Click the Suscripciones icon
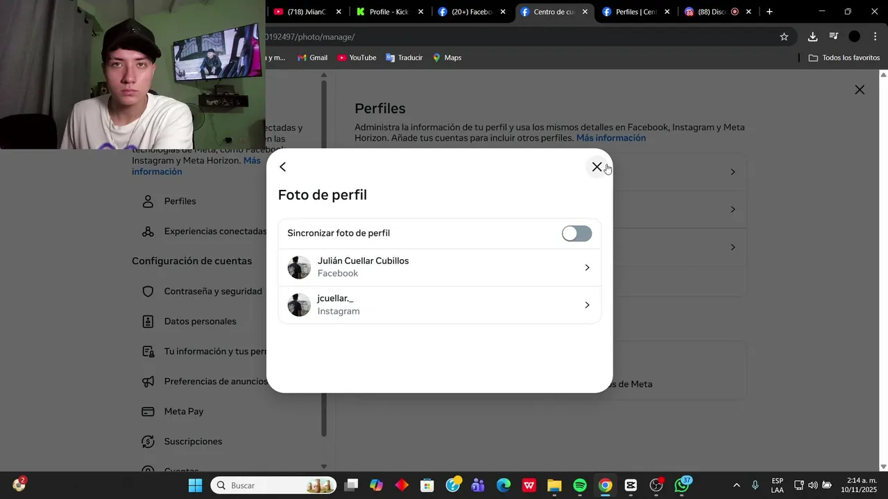The image size is (888, 499). 148,441
